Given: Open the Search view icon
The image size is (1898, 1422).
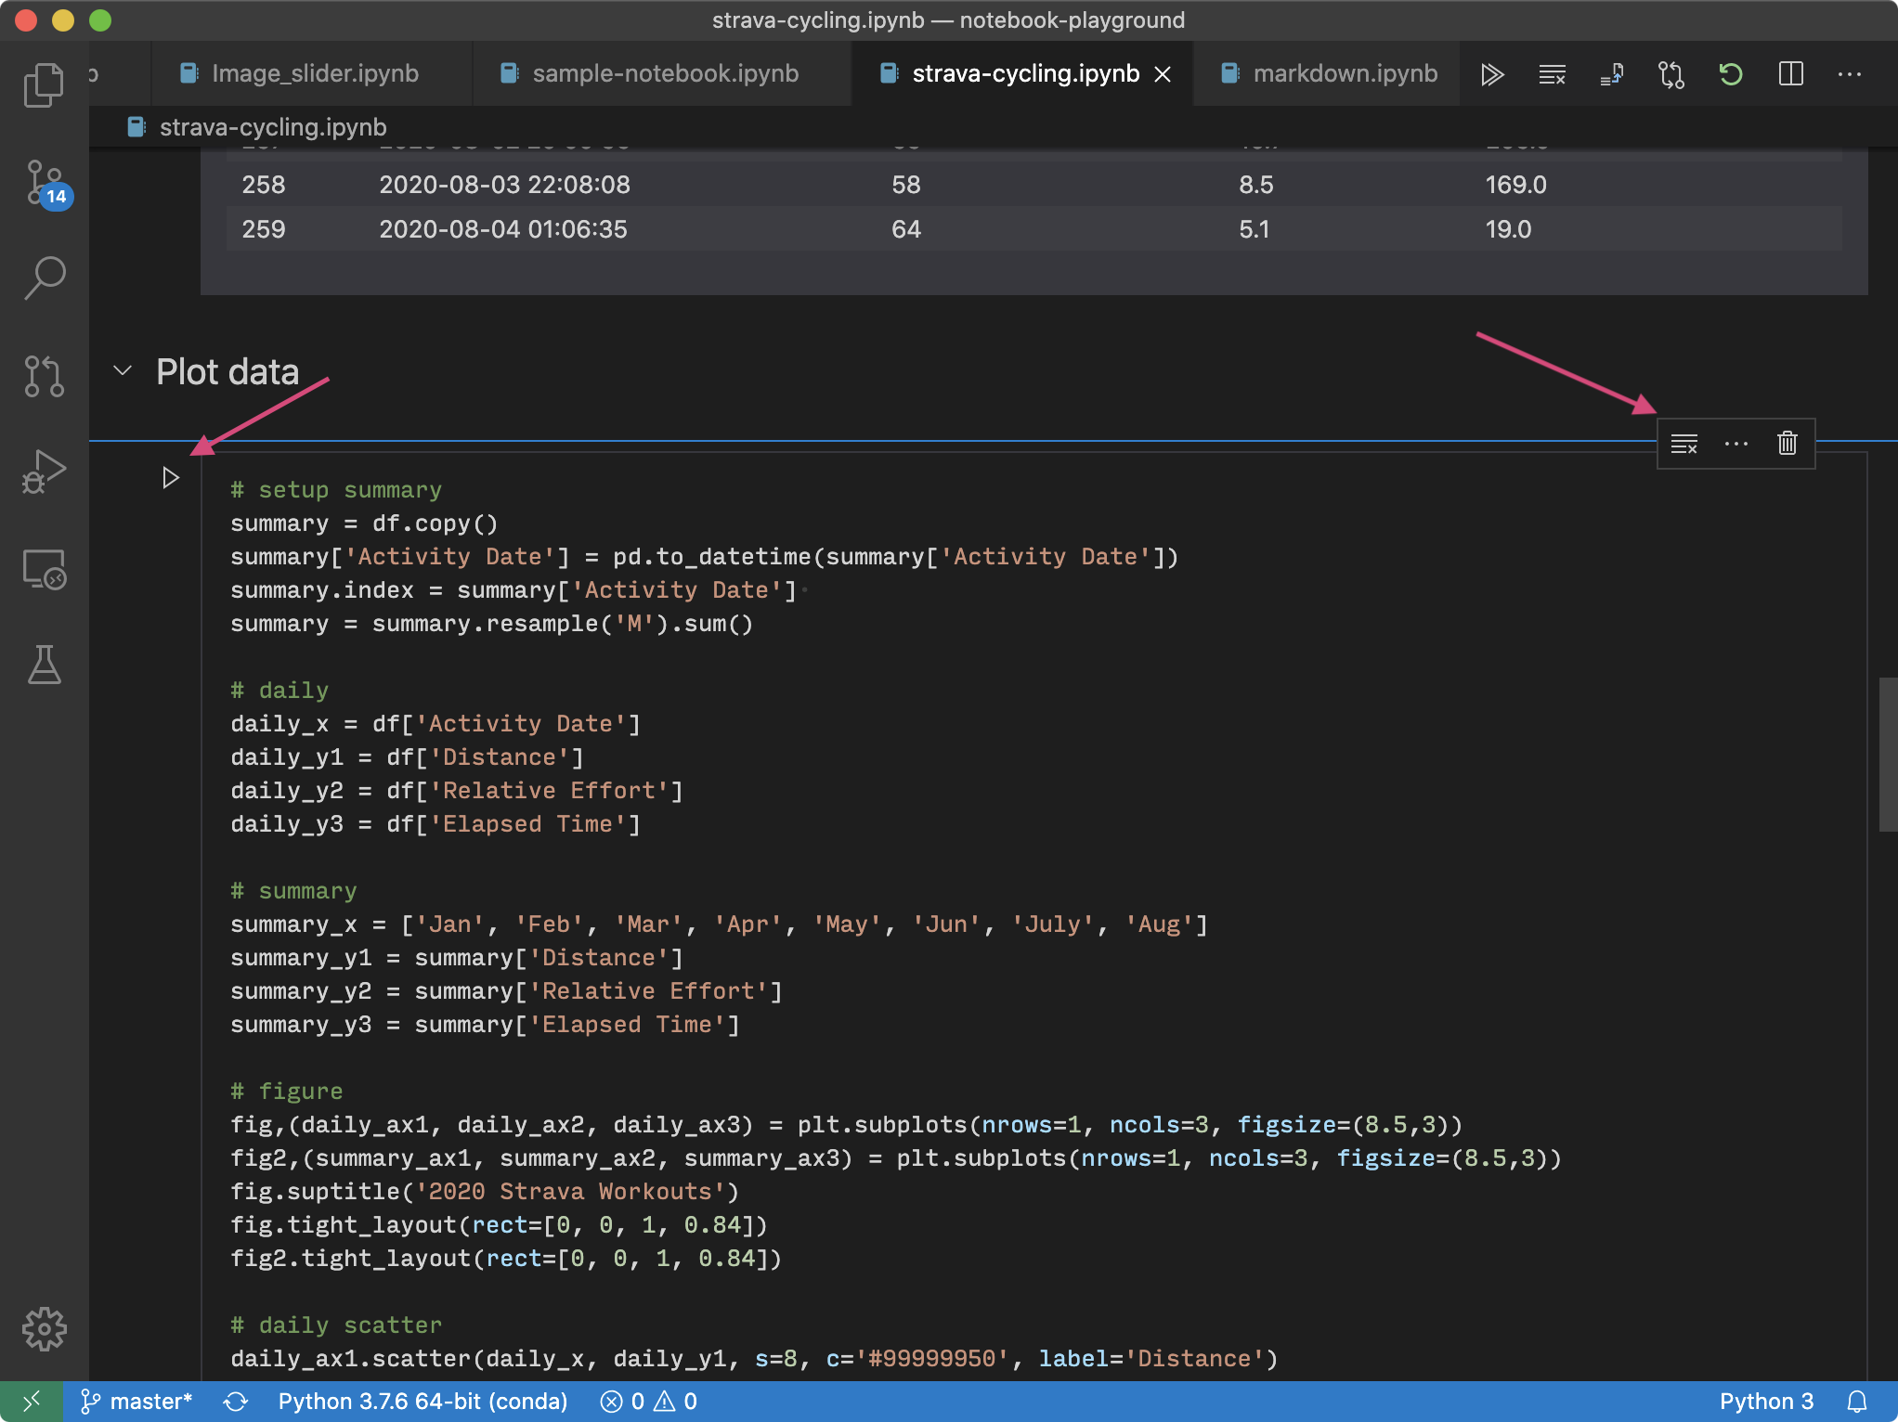Looking at the screenshot, I should click(x=44, y=278).
